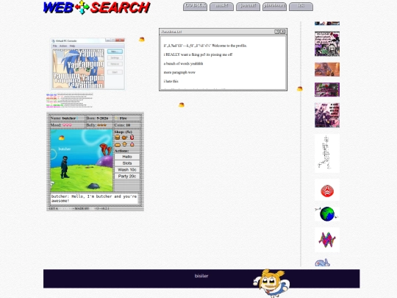The width and height of the screenshot is (397, 298).
Task: Click Settings button in Virtual PC Console
Action: [x=115, y=58]
